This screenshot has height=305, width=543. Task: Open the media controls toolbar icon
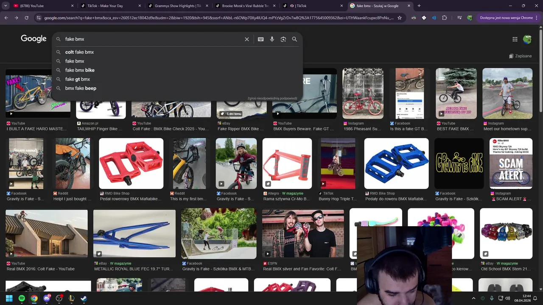(459, 18)
